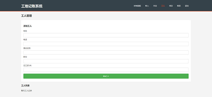Viewport: 212px width, 97px height.
Task: Click the 工人管理 page heading
Action: 26,16
